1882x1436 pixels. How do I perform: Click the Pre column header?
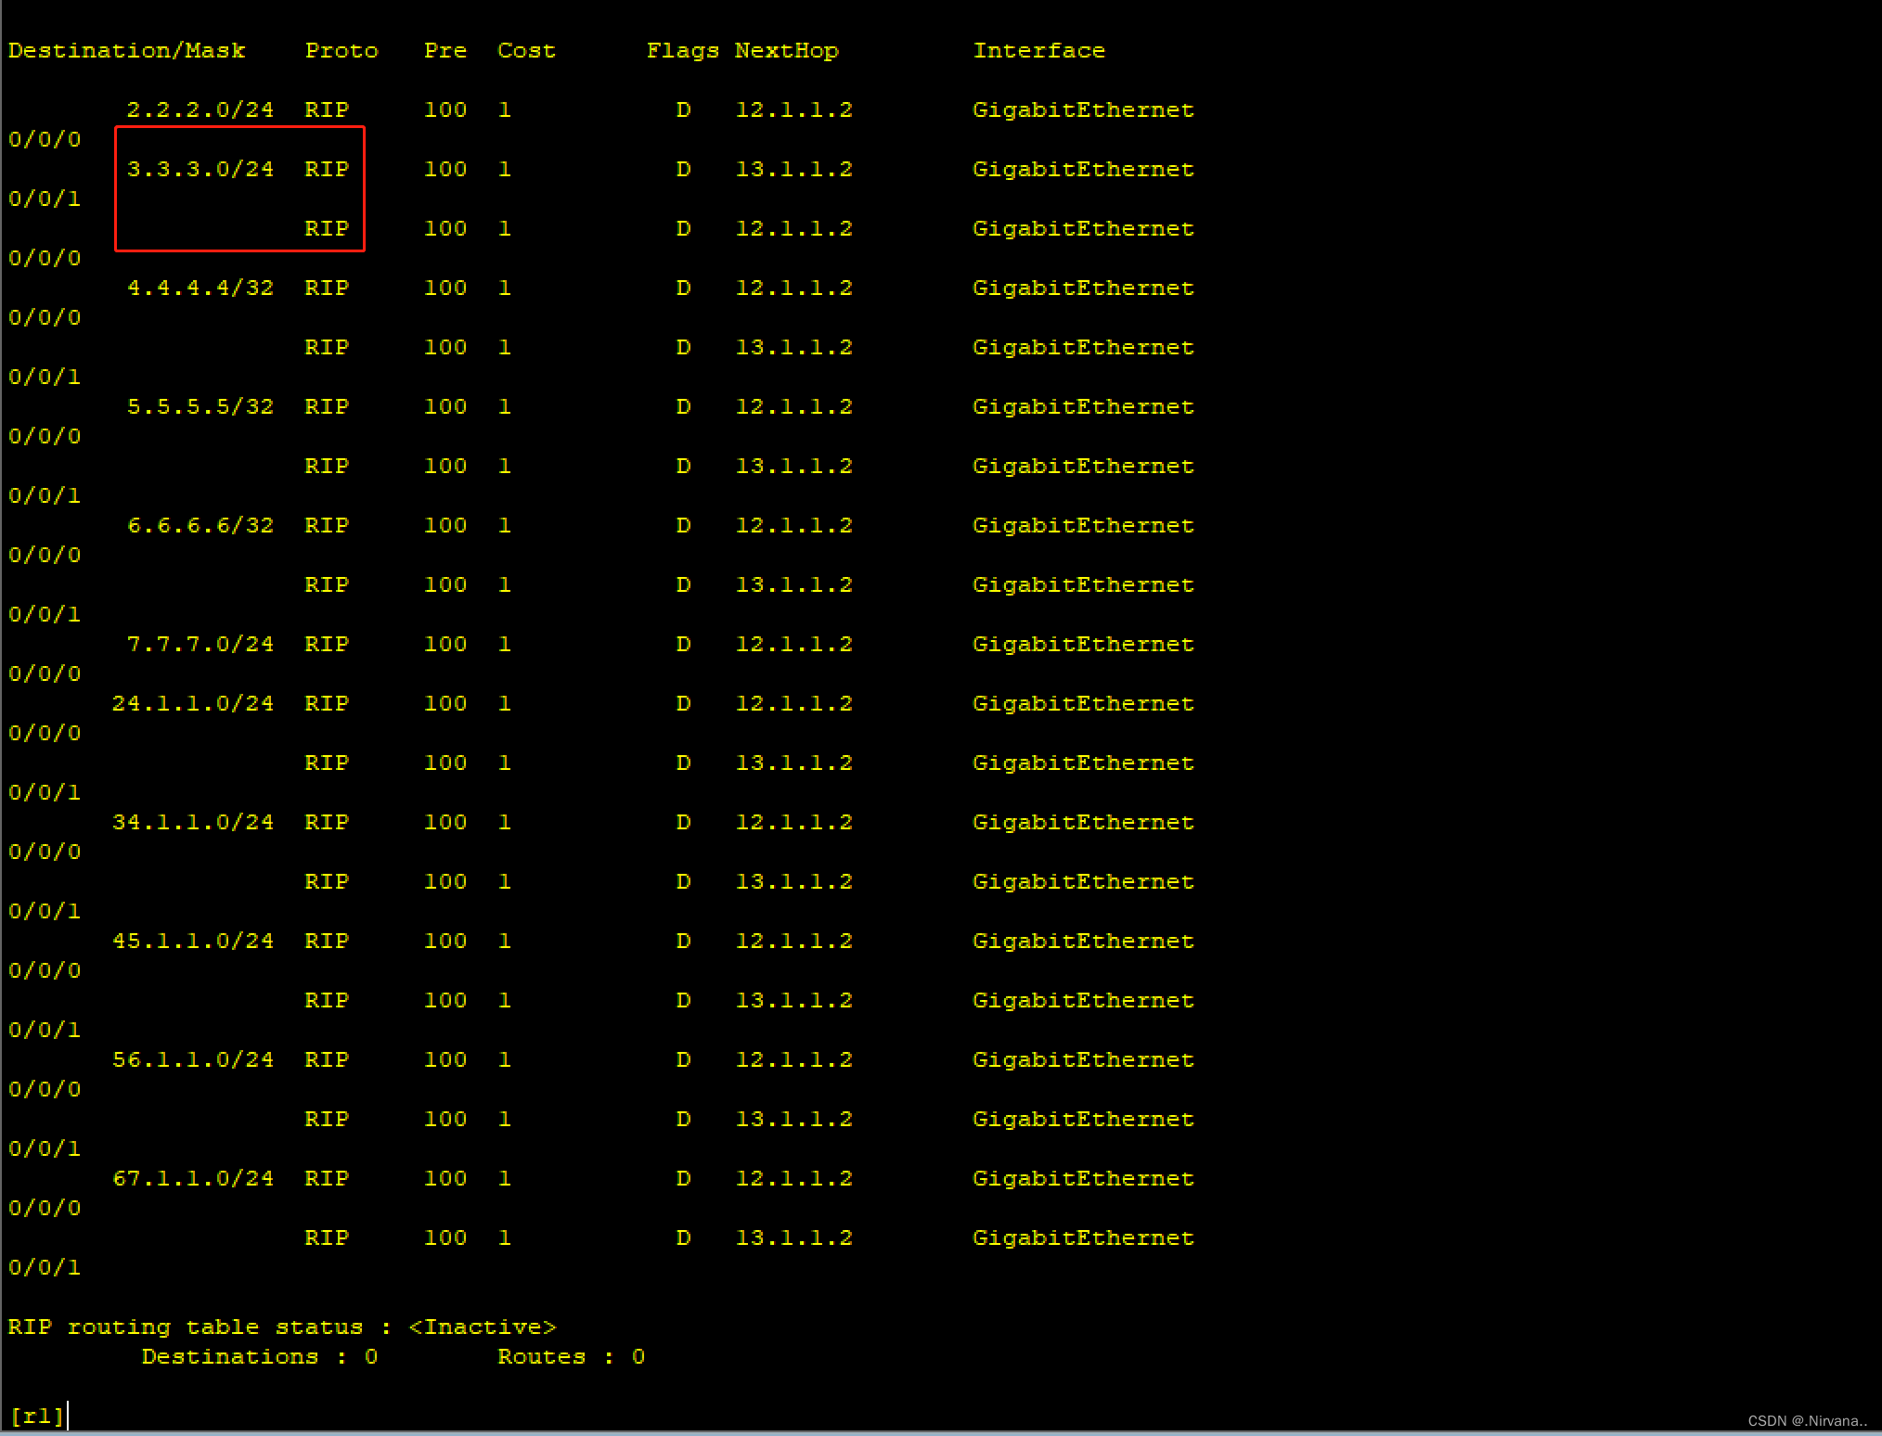tap(445, 51)
